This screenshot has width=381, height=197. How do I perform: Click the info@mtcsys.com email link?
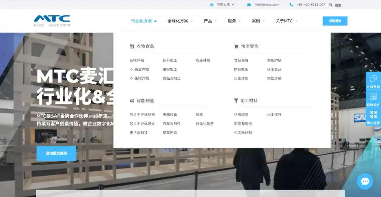point(267,5)
